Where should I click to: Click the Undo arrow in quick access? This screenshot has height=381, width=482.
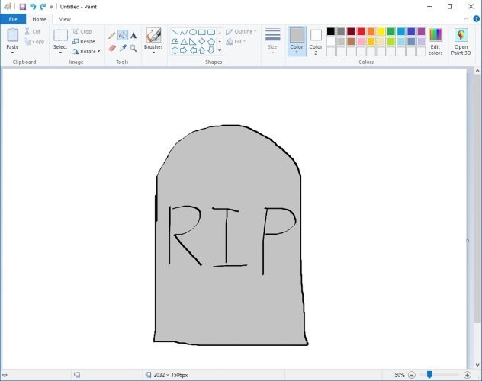[33, 6]
